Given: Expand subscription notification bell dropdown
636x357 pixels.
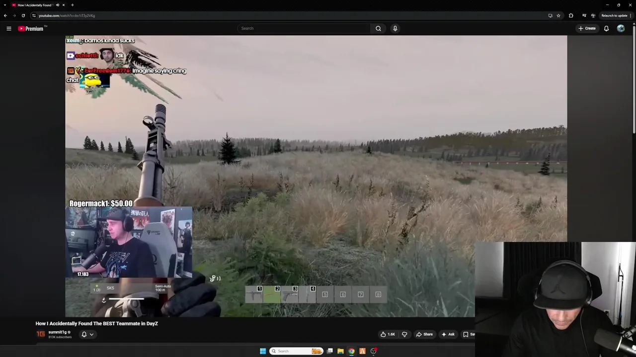Looking at the screenshot, I should [87, 334].
